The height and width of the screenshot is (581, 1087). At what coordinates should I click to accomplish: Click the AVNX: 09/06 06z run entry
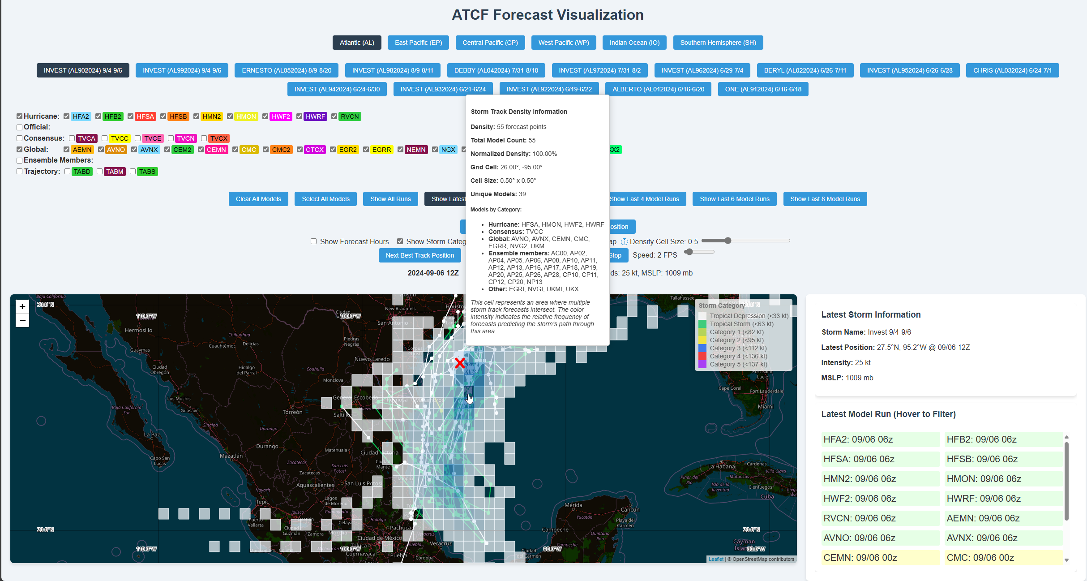[1004, 538]
